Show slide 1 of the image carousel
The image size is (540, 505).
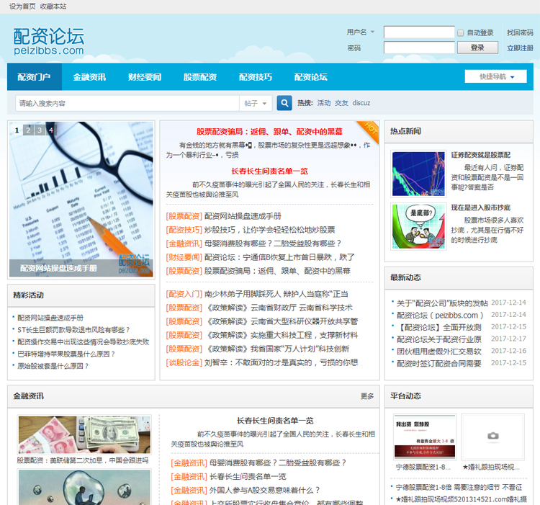point(17,130)
